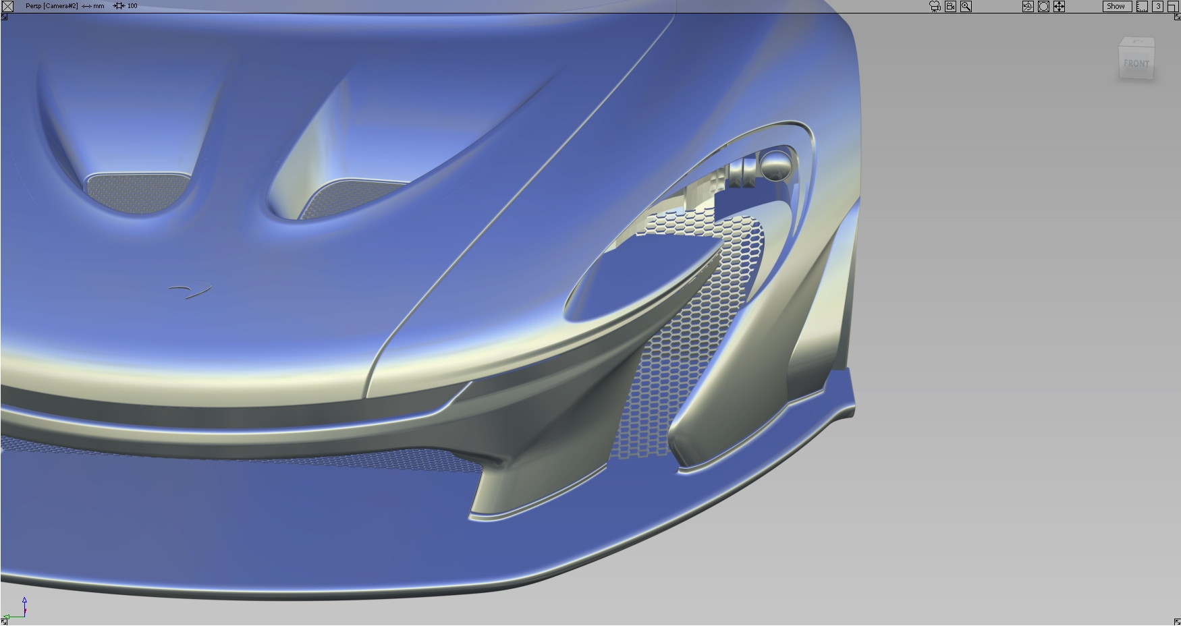1181x626 pixels.
Task: Click the window layout icon at far right
Action: [1174, 6]
